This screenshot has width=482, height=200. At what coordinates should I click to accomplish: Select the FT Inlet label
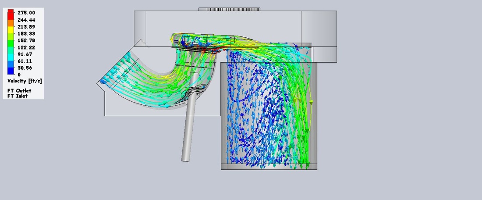click(18, 96)
